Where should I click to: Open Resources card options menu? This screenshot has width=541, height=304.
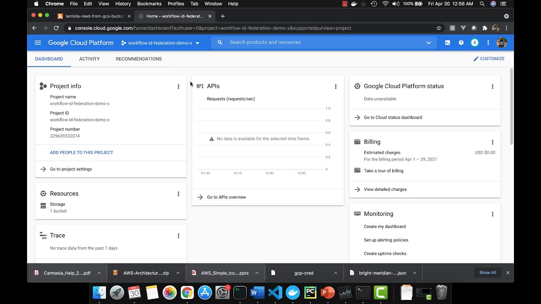click(x=178, y=194)
